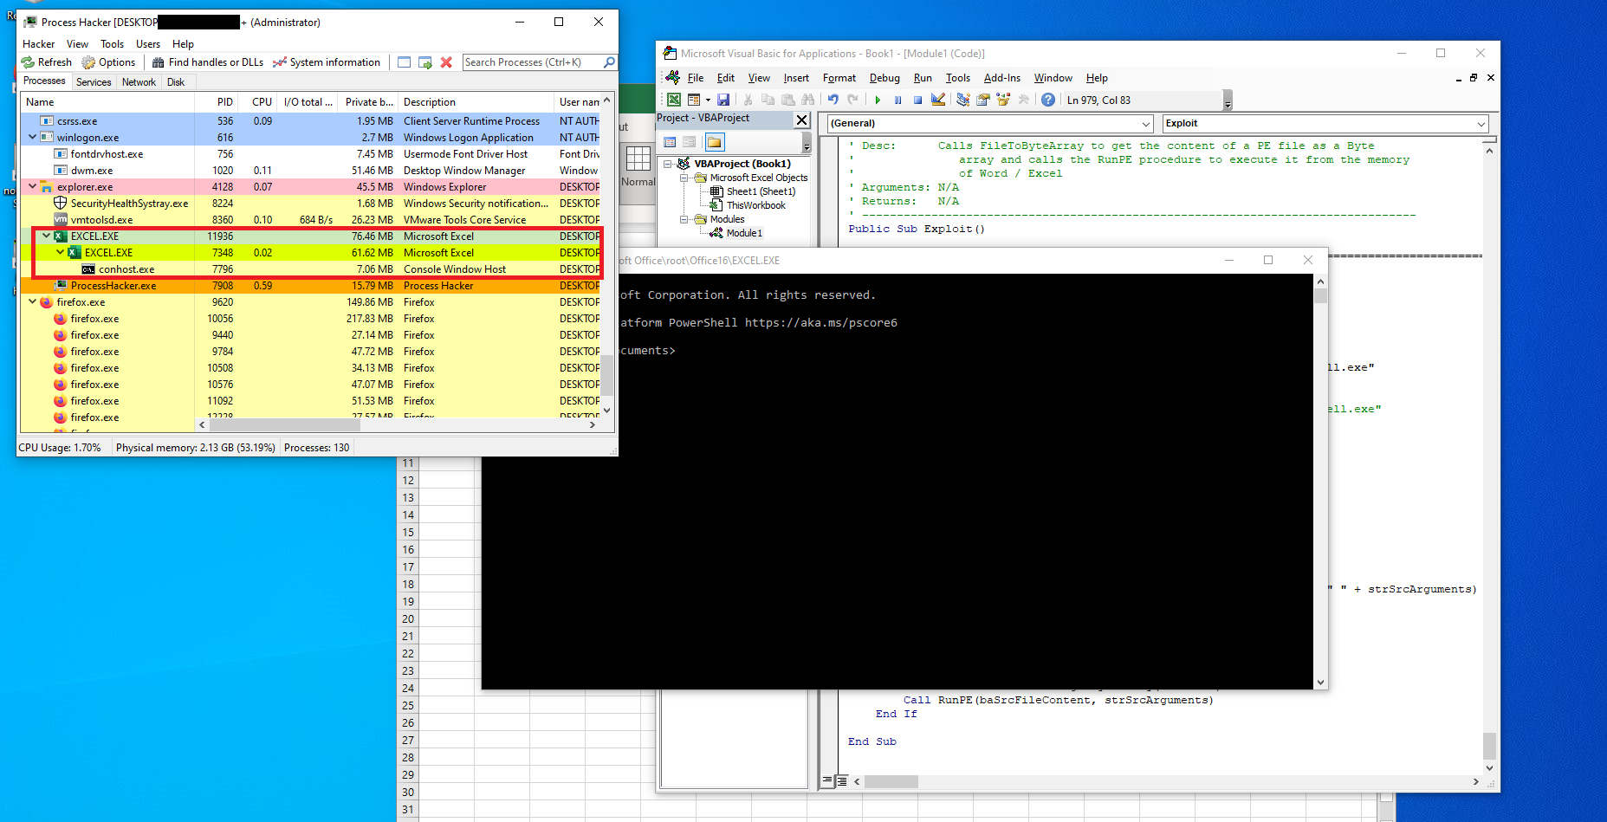1607x822 pixels.
Task: Switch to the Network tab
Action: click(x=139, y=82)
